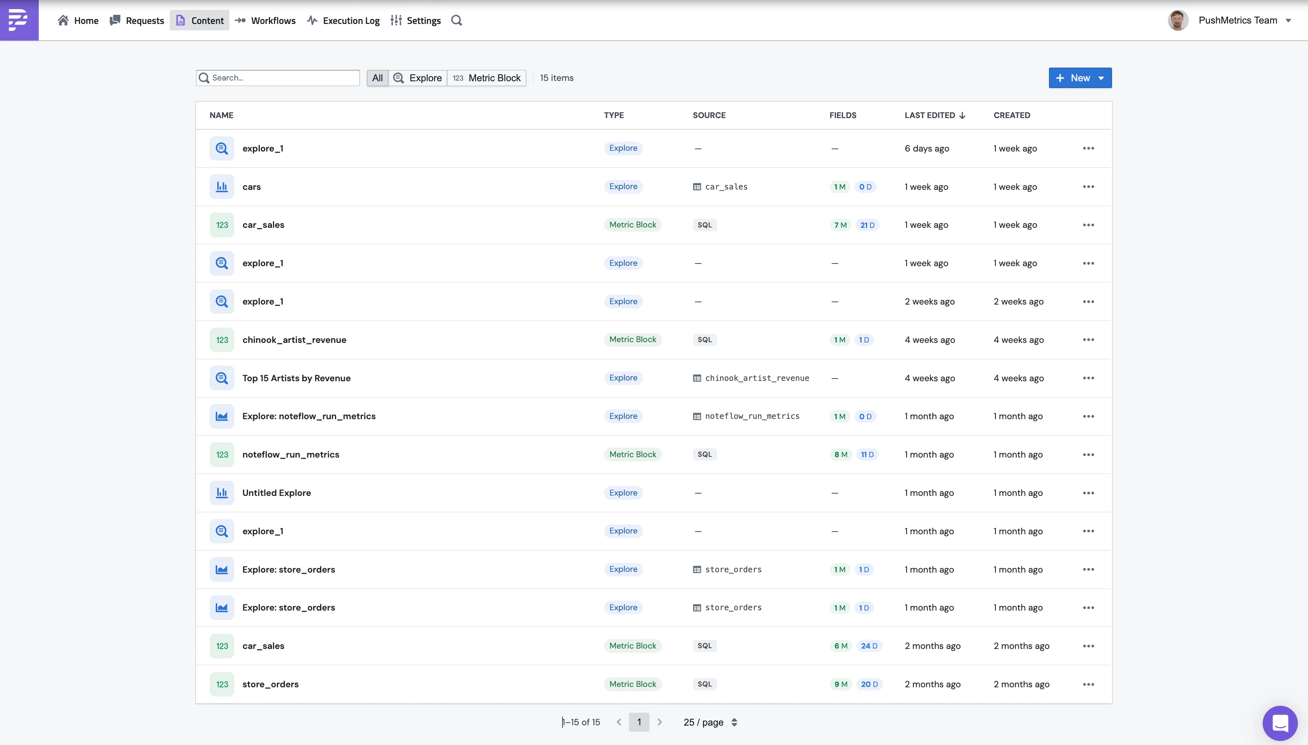This screenshot has height=745, width=1308.
Task: Click the Top 15 Artists explore icon
Action: [x=221, y=378]
